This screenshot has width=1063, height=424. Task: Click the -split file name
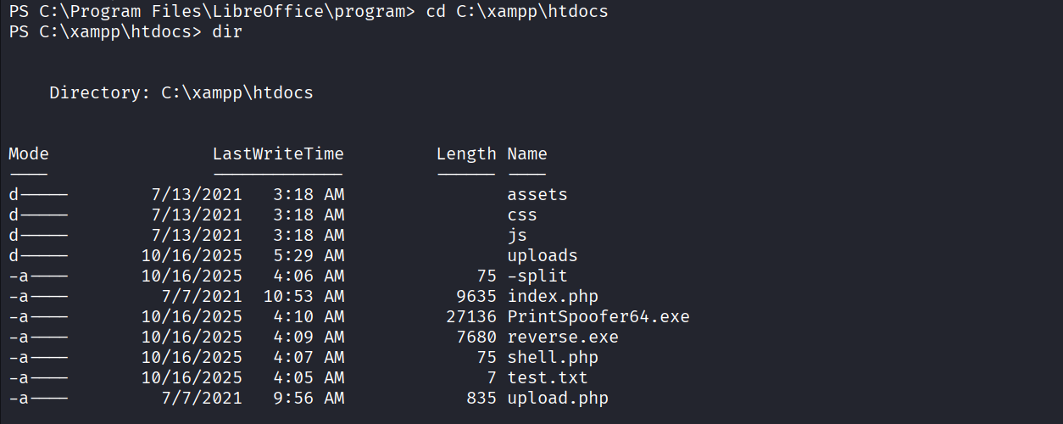pyautogui.click(x=537, y=276)
